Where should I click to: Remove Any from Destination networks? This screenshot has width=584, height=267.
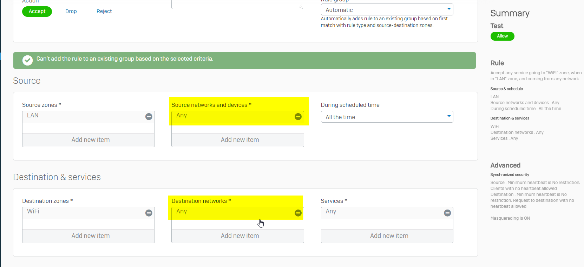point(298,213)
